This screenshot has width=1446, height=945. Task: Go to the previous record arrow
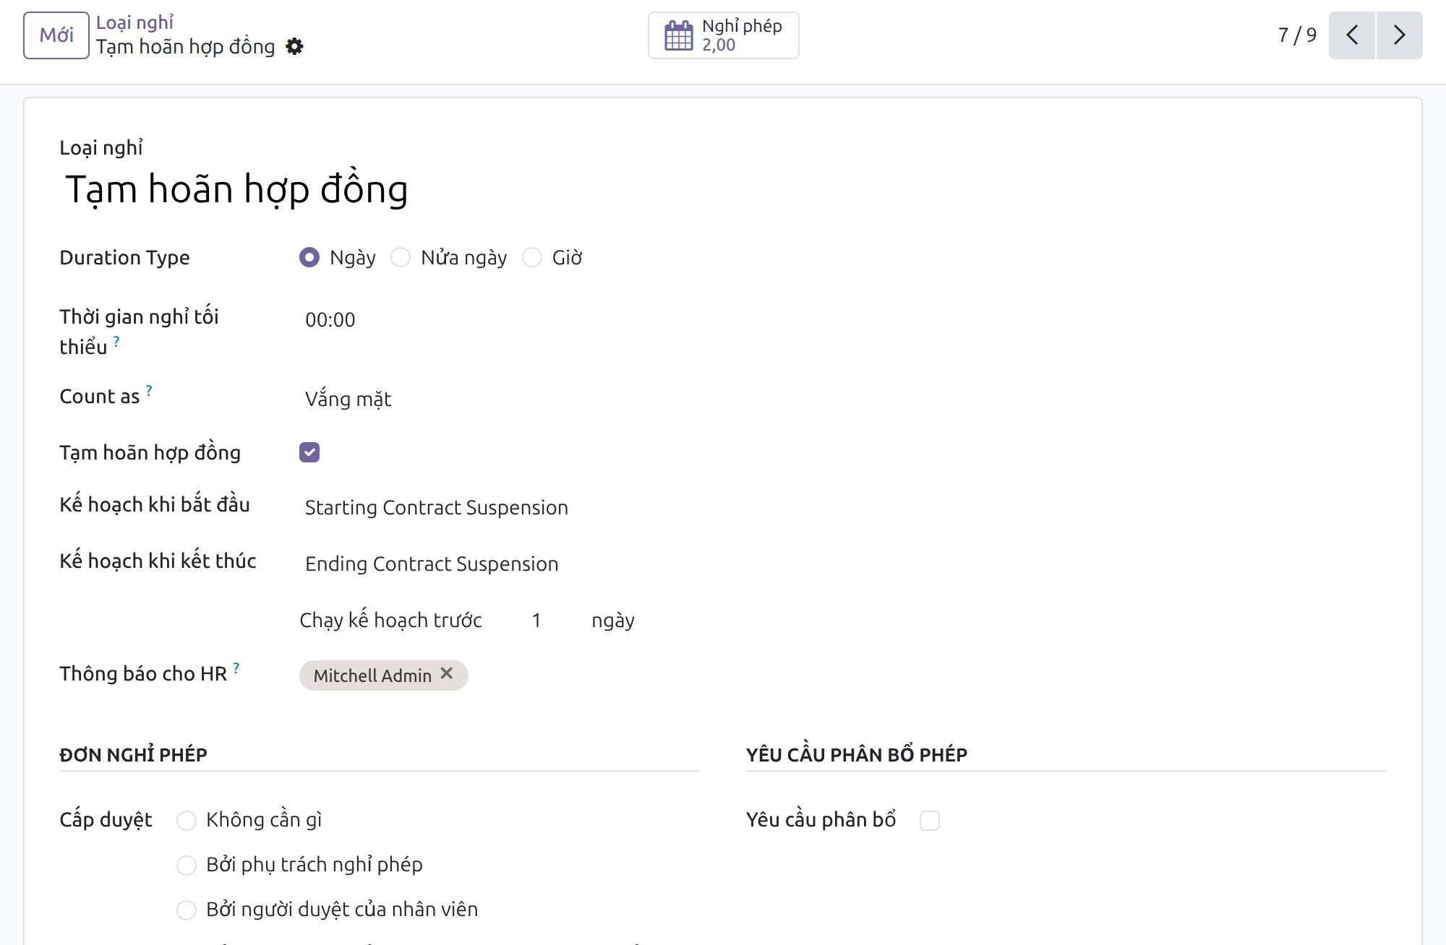tap(1352, 35)
